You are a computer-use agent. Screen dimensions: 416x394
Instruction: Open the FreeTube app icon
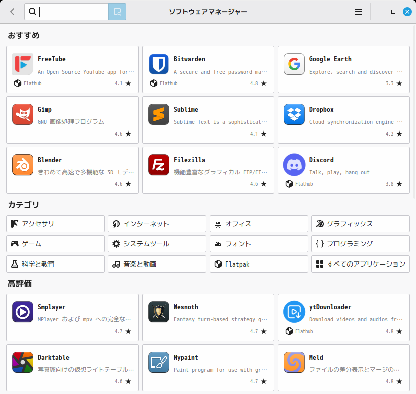pos(23,64)
